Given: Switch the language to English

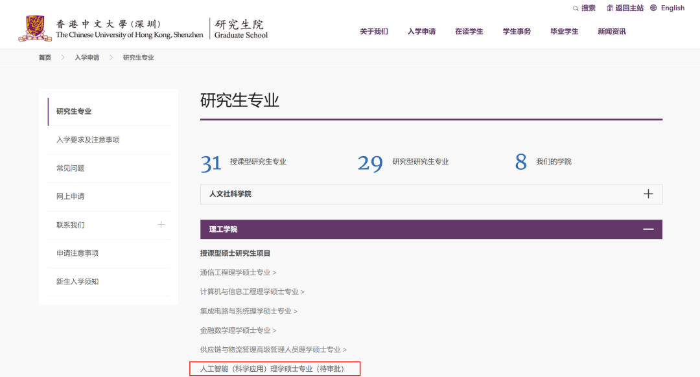Looking at the screenshot, I should (x=672, y=8).
